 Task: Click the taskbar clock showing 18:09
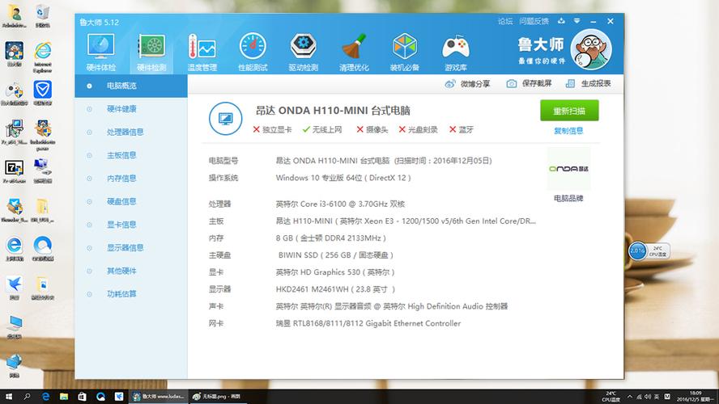coord(696,396)
